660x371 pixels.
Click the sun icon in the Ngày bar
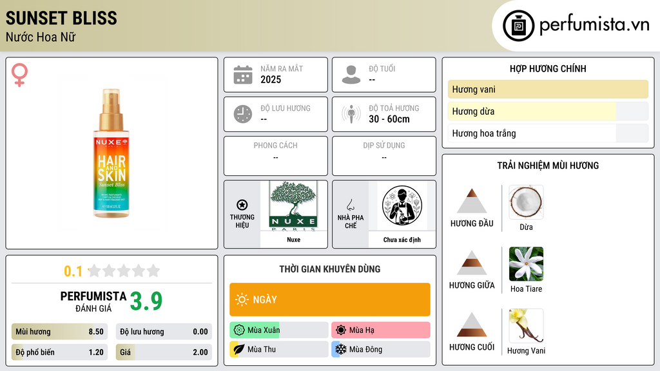[242, 300]
